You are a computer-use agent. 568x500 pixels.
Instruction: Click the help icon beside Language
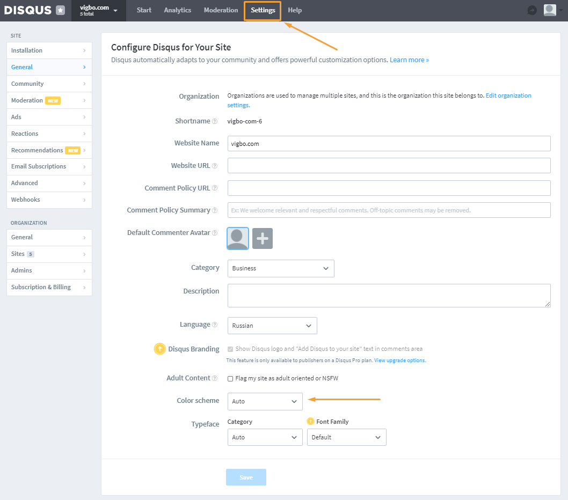pos(214,325)
